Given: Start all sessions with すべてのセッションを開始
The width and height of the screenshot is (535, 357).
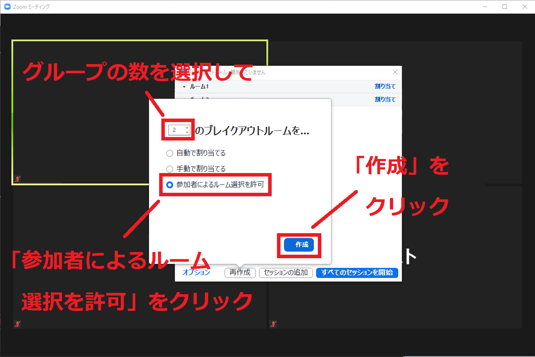Looking at the screenshot, I should point(357,273).
